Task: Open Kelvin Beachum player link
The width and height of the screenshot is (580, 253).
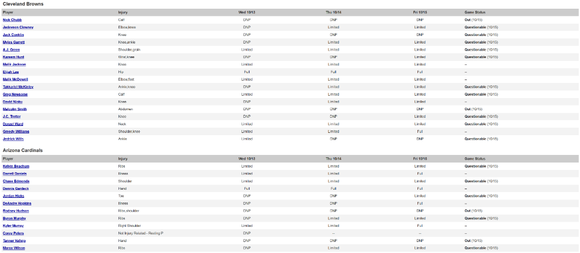Action: click(x=16, y=167)
